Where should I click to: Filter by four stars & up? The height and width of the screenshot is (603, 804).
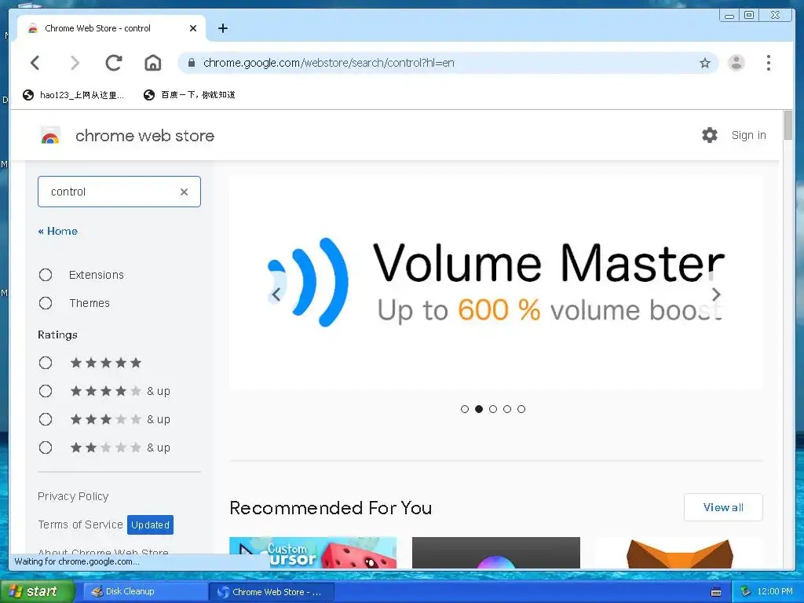coord(46,391)
